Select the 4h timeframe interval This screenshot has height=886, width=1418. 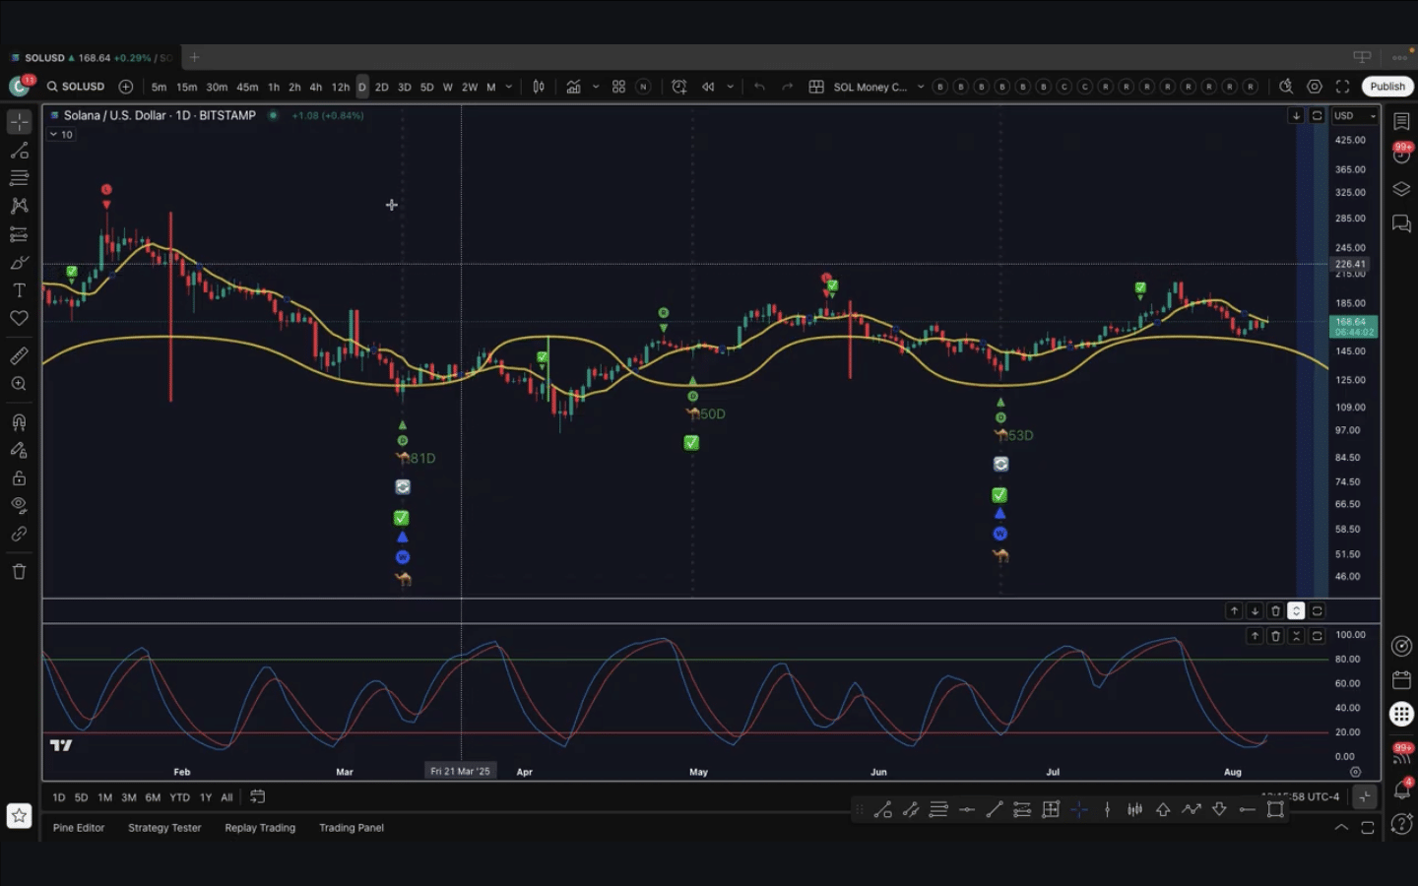(315, 87)
